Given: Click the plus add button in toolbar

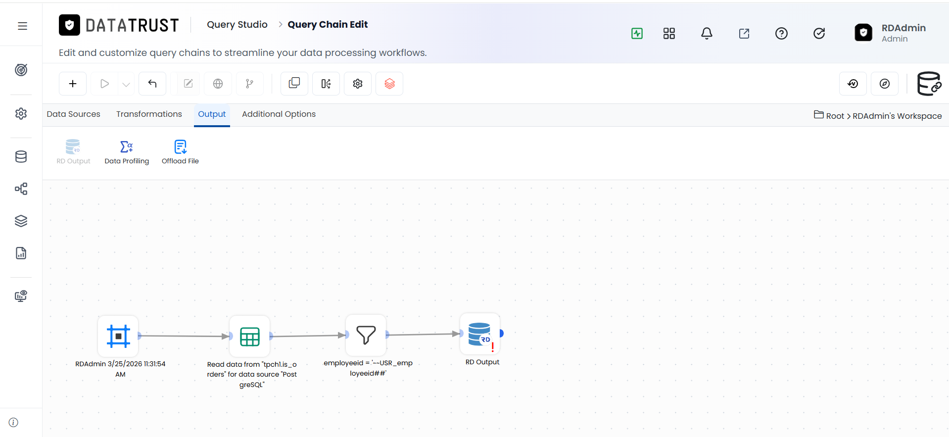Looking at the screenshot, I should click(x=73, y=84).
